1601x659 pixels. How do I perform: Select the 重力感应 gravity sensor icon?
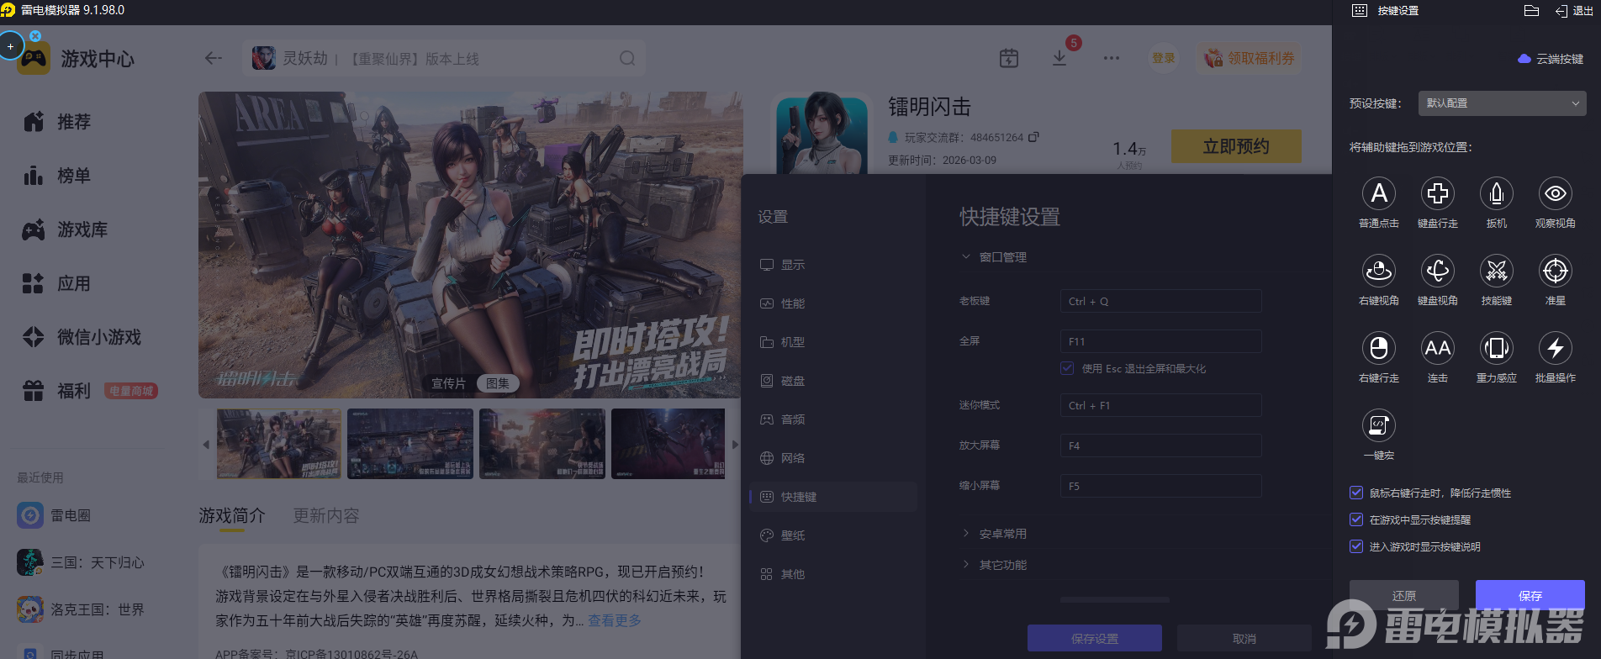pyautogui.click(x=1496, y=349)
